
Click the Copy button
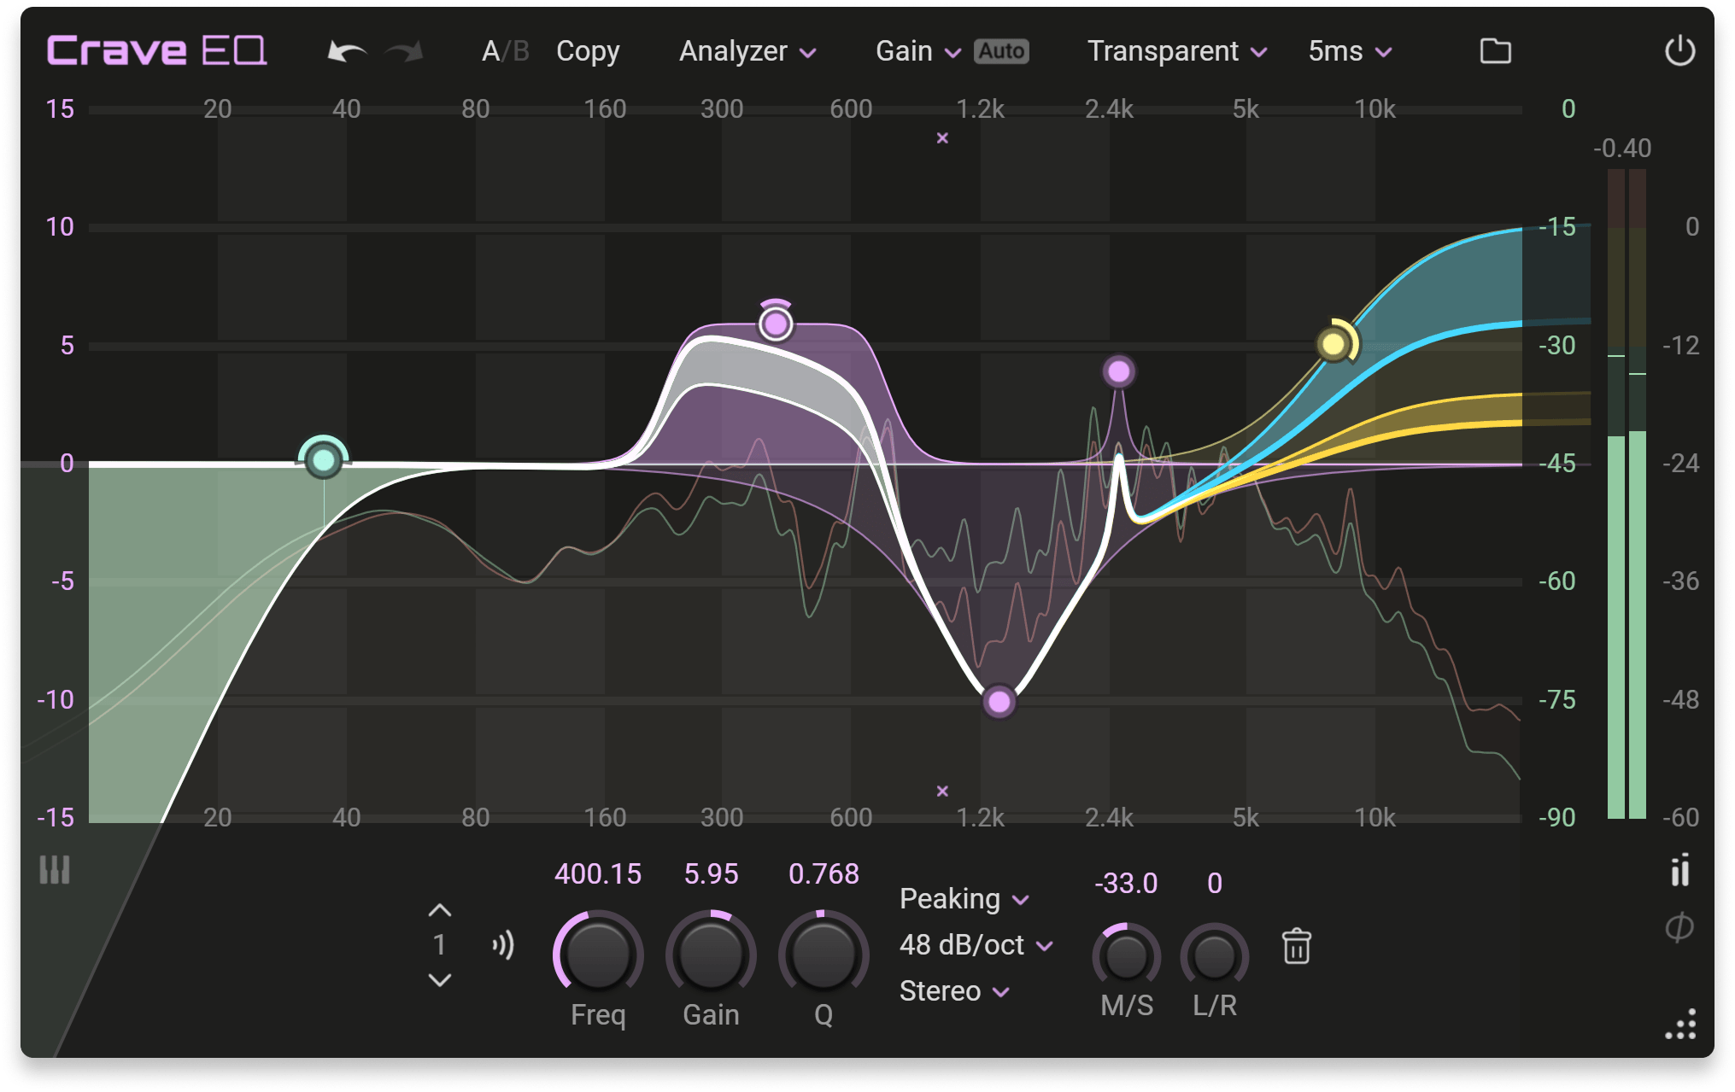click(588, 52)
